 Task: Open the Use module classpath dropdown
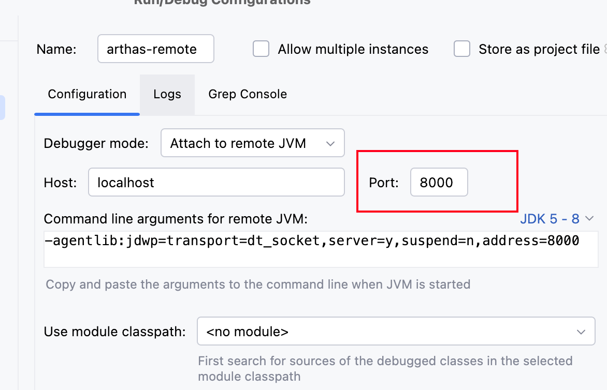point(396,332)
